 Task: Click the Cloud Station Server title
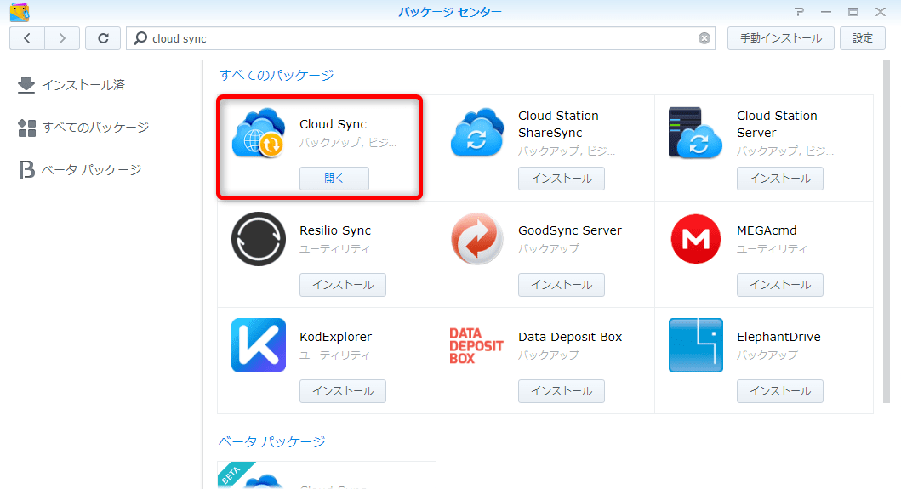(776, 124)
